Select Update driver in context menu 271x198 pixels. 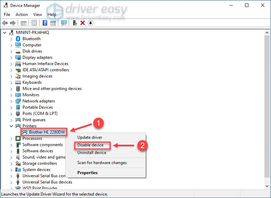pos(90,137)
